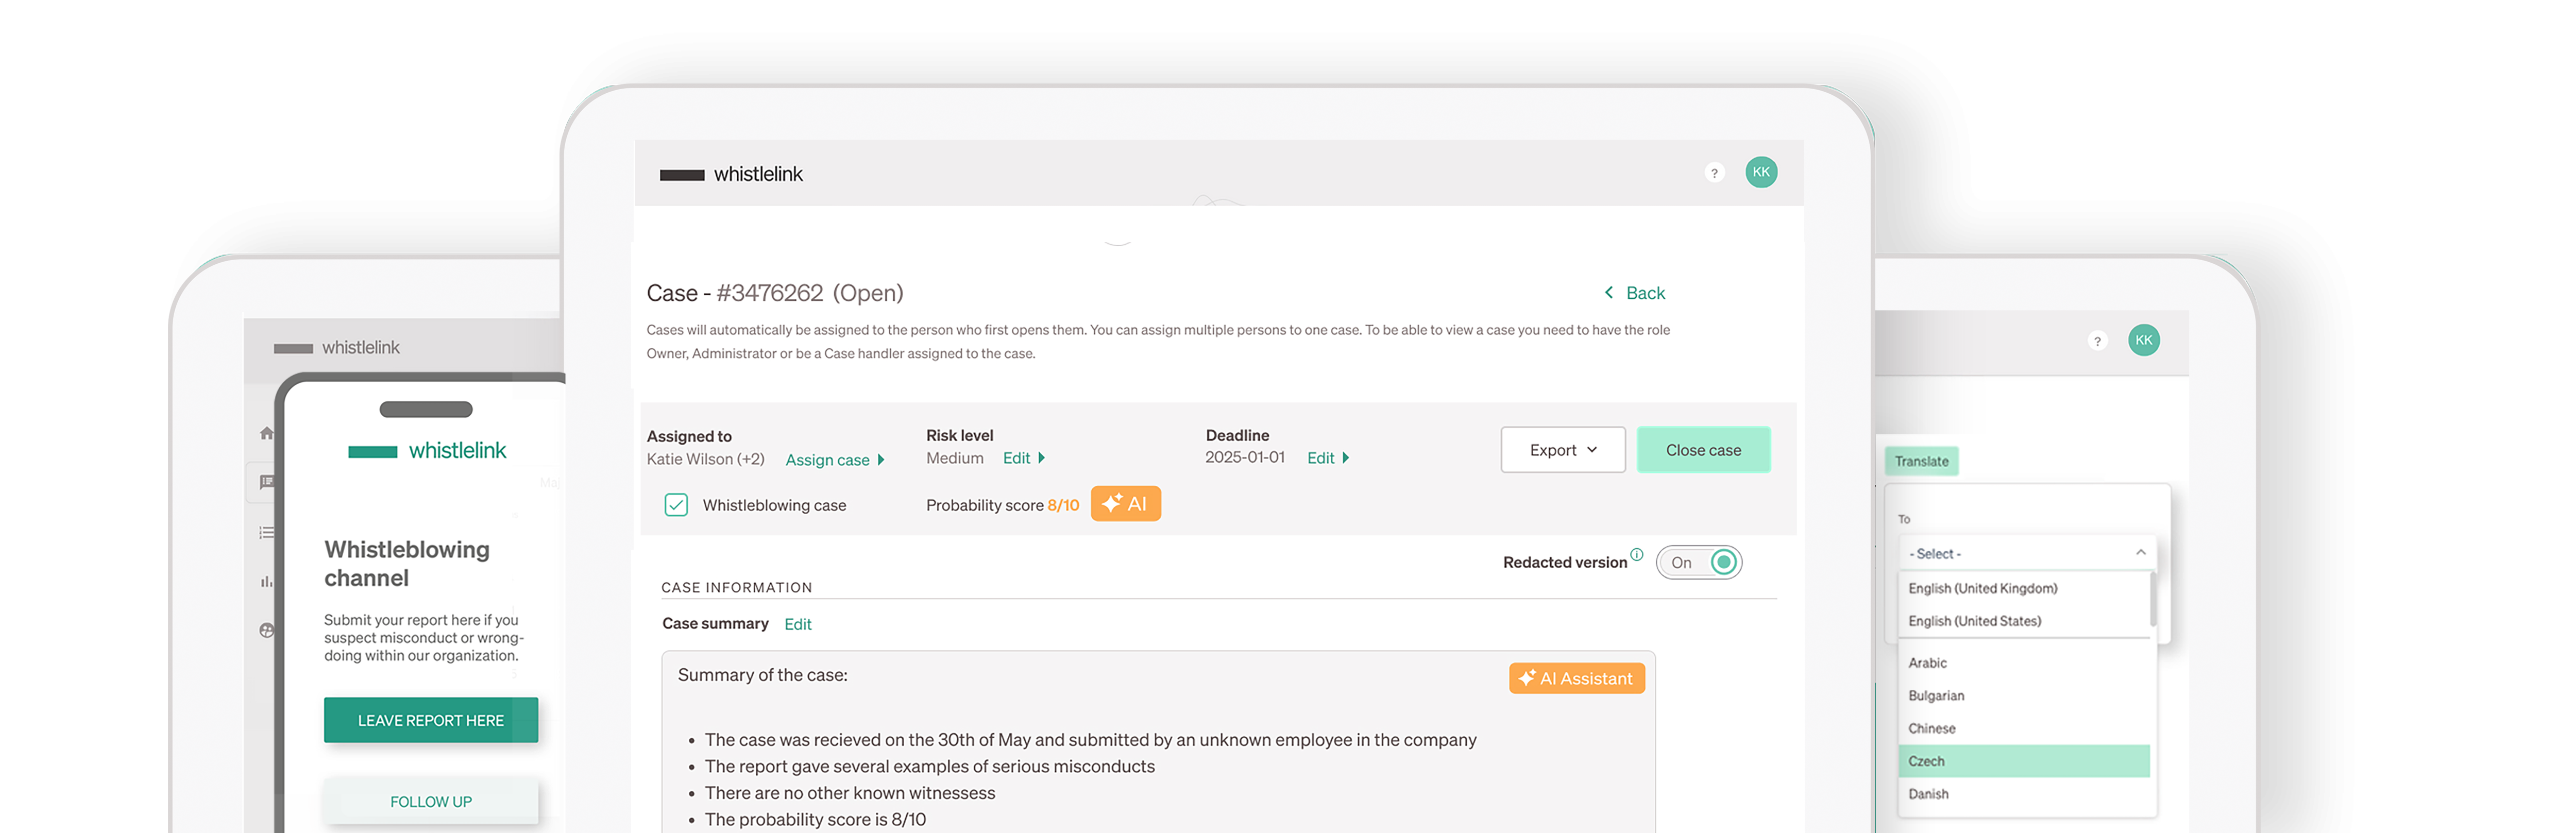Click the Close case button
The image size is (2576, 833).
pos(1703,450)
